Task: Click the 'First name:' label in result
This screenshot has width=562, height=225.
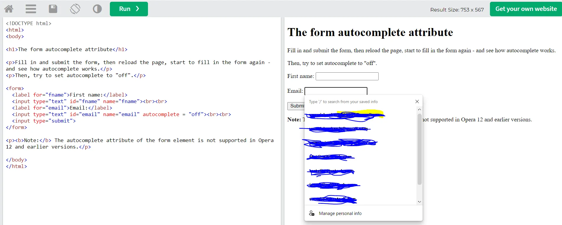Action: (301, 76)
